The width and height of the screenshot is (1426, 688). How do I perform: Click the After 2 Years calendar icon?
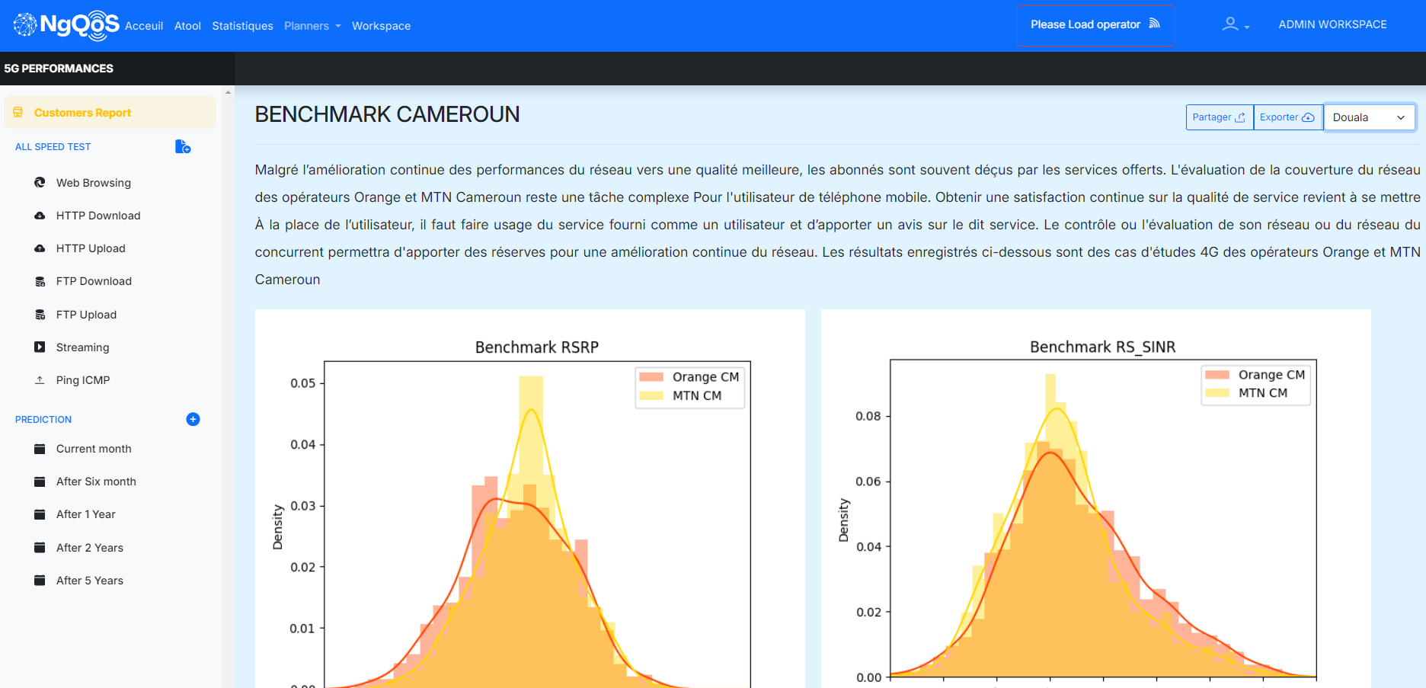[40, 547]
